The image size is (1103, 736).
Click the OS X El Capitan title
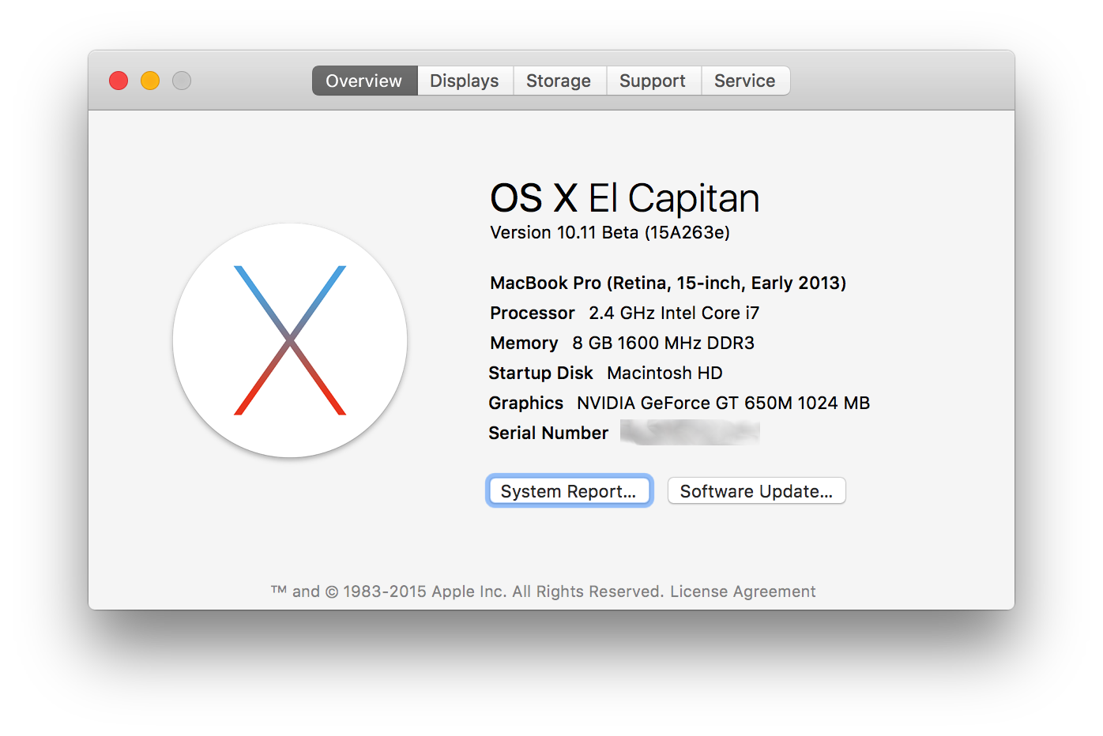point(624,197)
